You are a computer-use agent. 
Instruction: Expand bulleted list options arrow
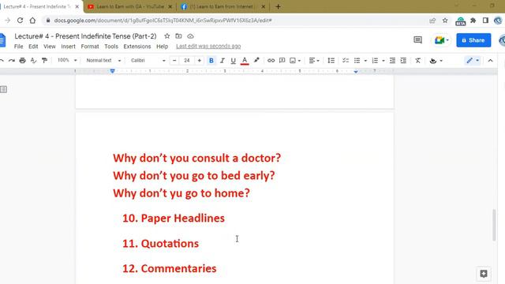point(365,61)
